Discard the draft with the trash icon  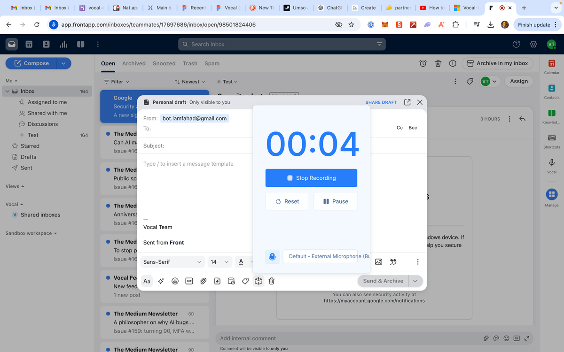click(272, 281)
